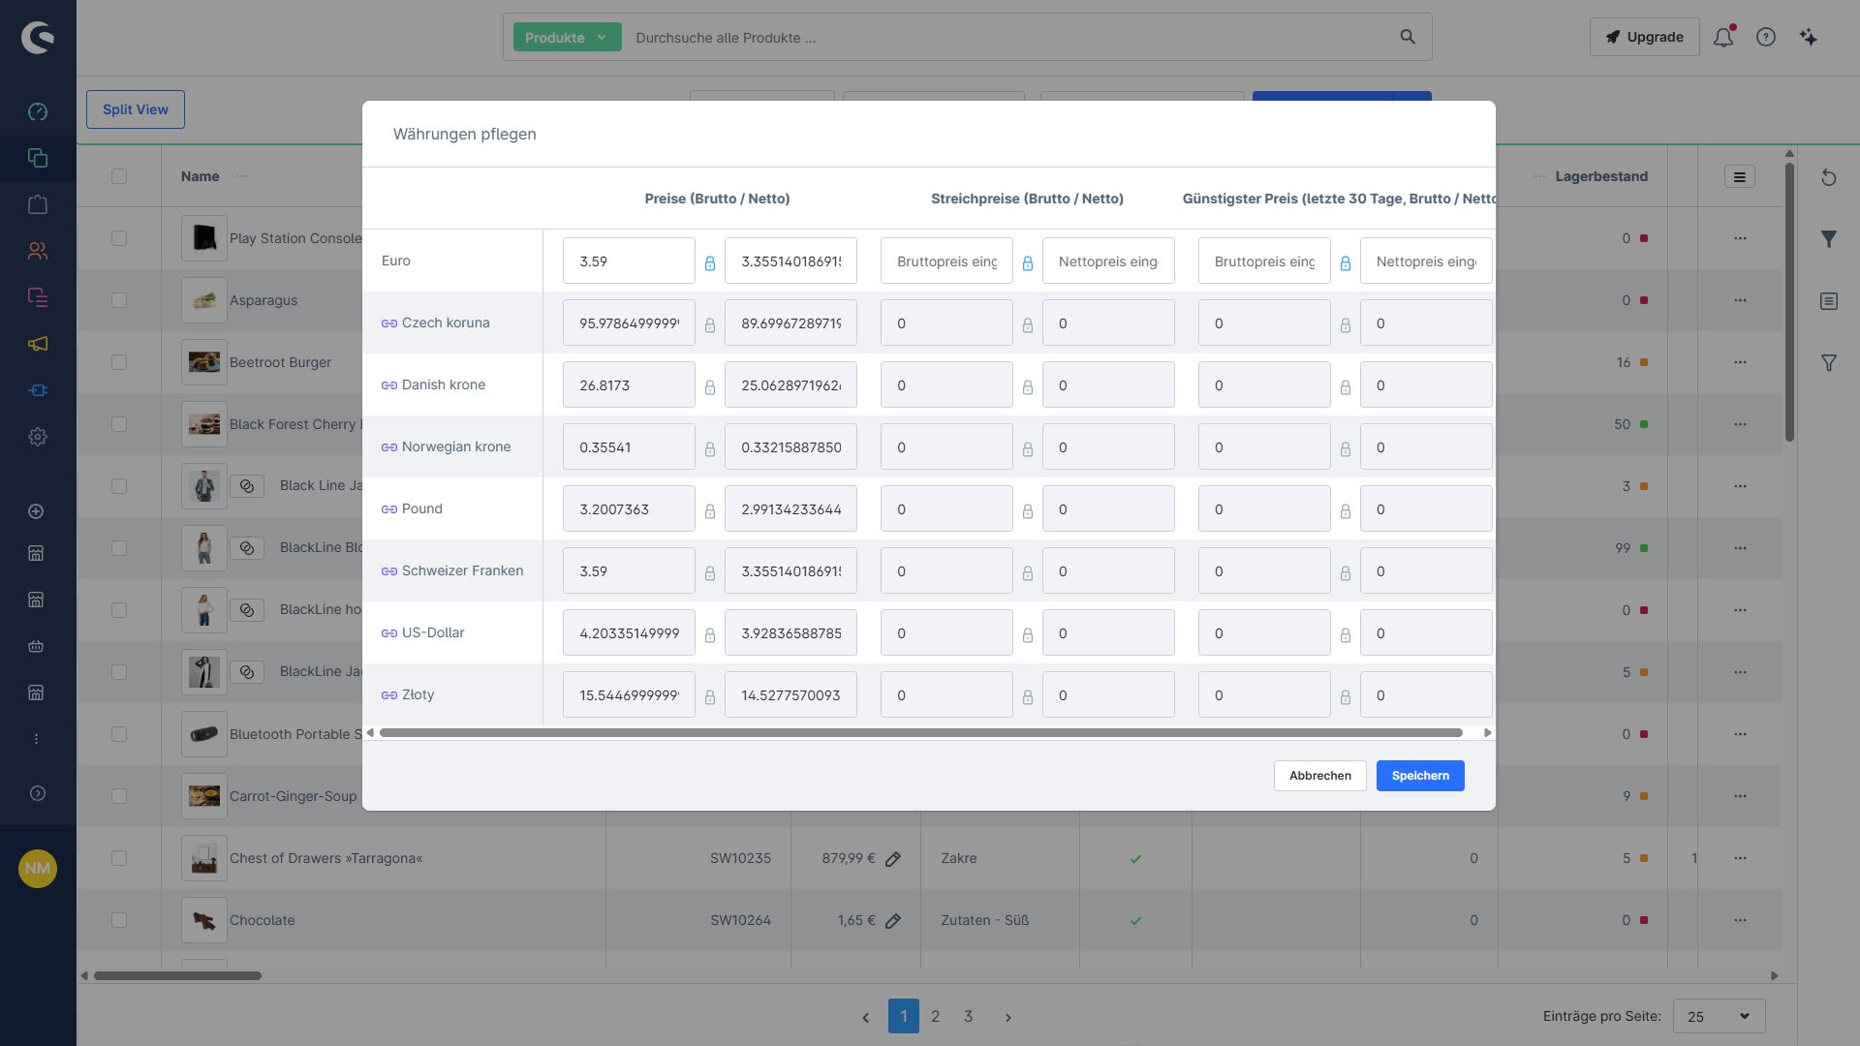Click the Euro Streichpreise Bruttopreis field
This screenshot has height=1046, width=1860.
coord(946,261)
